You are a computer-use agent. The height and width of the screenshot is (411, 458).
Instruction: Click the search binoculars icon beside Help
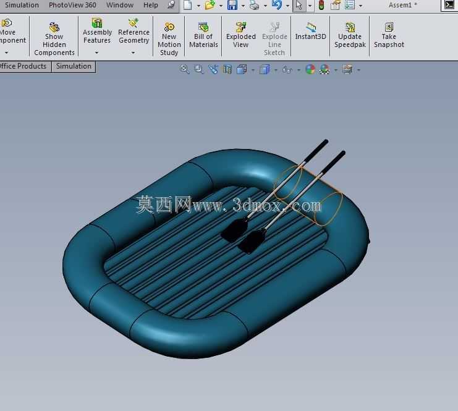coord(172,5)
